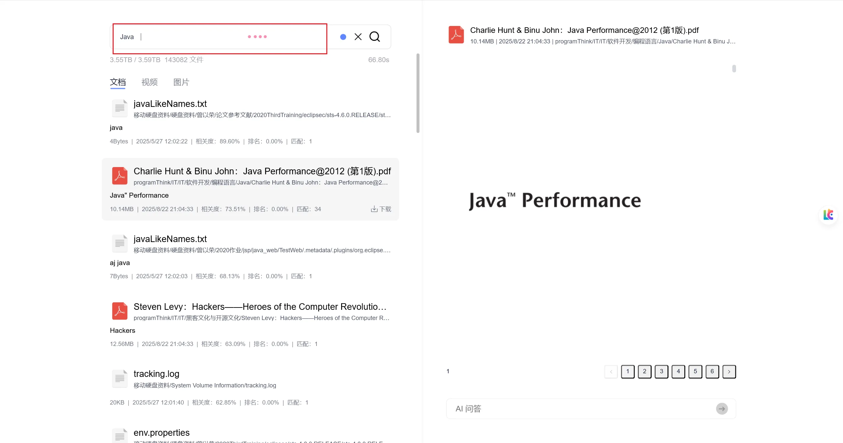The image size is (843, 443).
Task: Jump to preview page 3
Action: [661, 372]
